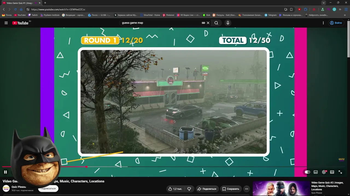Viewport: 350px width, 196px height.
Task: Expand hidden bookmarks overflow chevron
Action: point(345,15)
